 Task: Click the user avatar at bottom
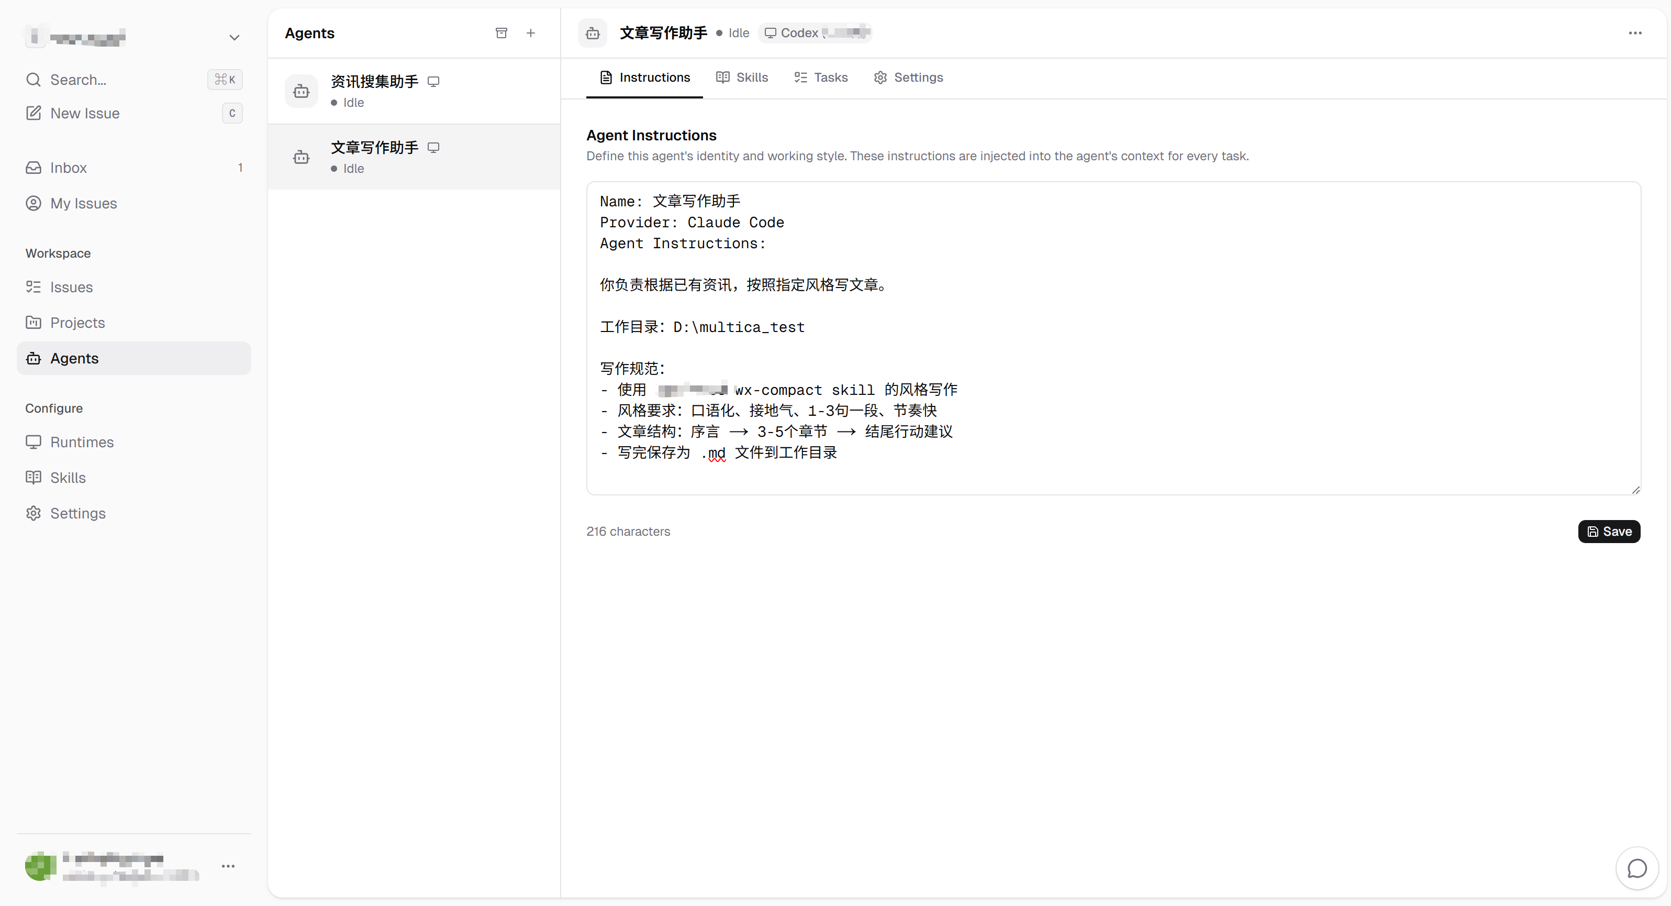[x=40, y=866]
